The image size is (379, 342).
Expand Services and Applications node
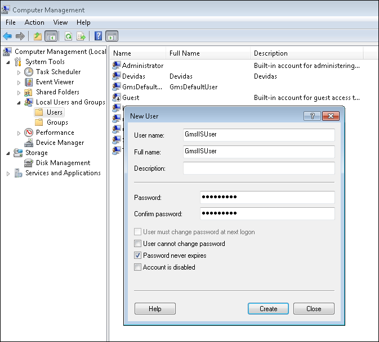point(8,174)
